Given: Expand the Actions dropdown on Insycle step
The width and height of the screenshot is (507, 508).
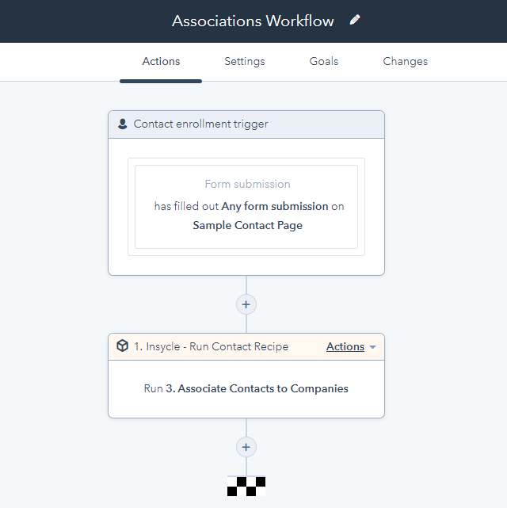Looking at the screenshot, I should coord(351,346).
